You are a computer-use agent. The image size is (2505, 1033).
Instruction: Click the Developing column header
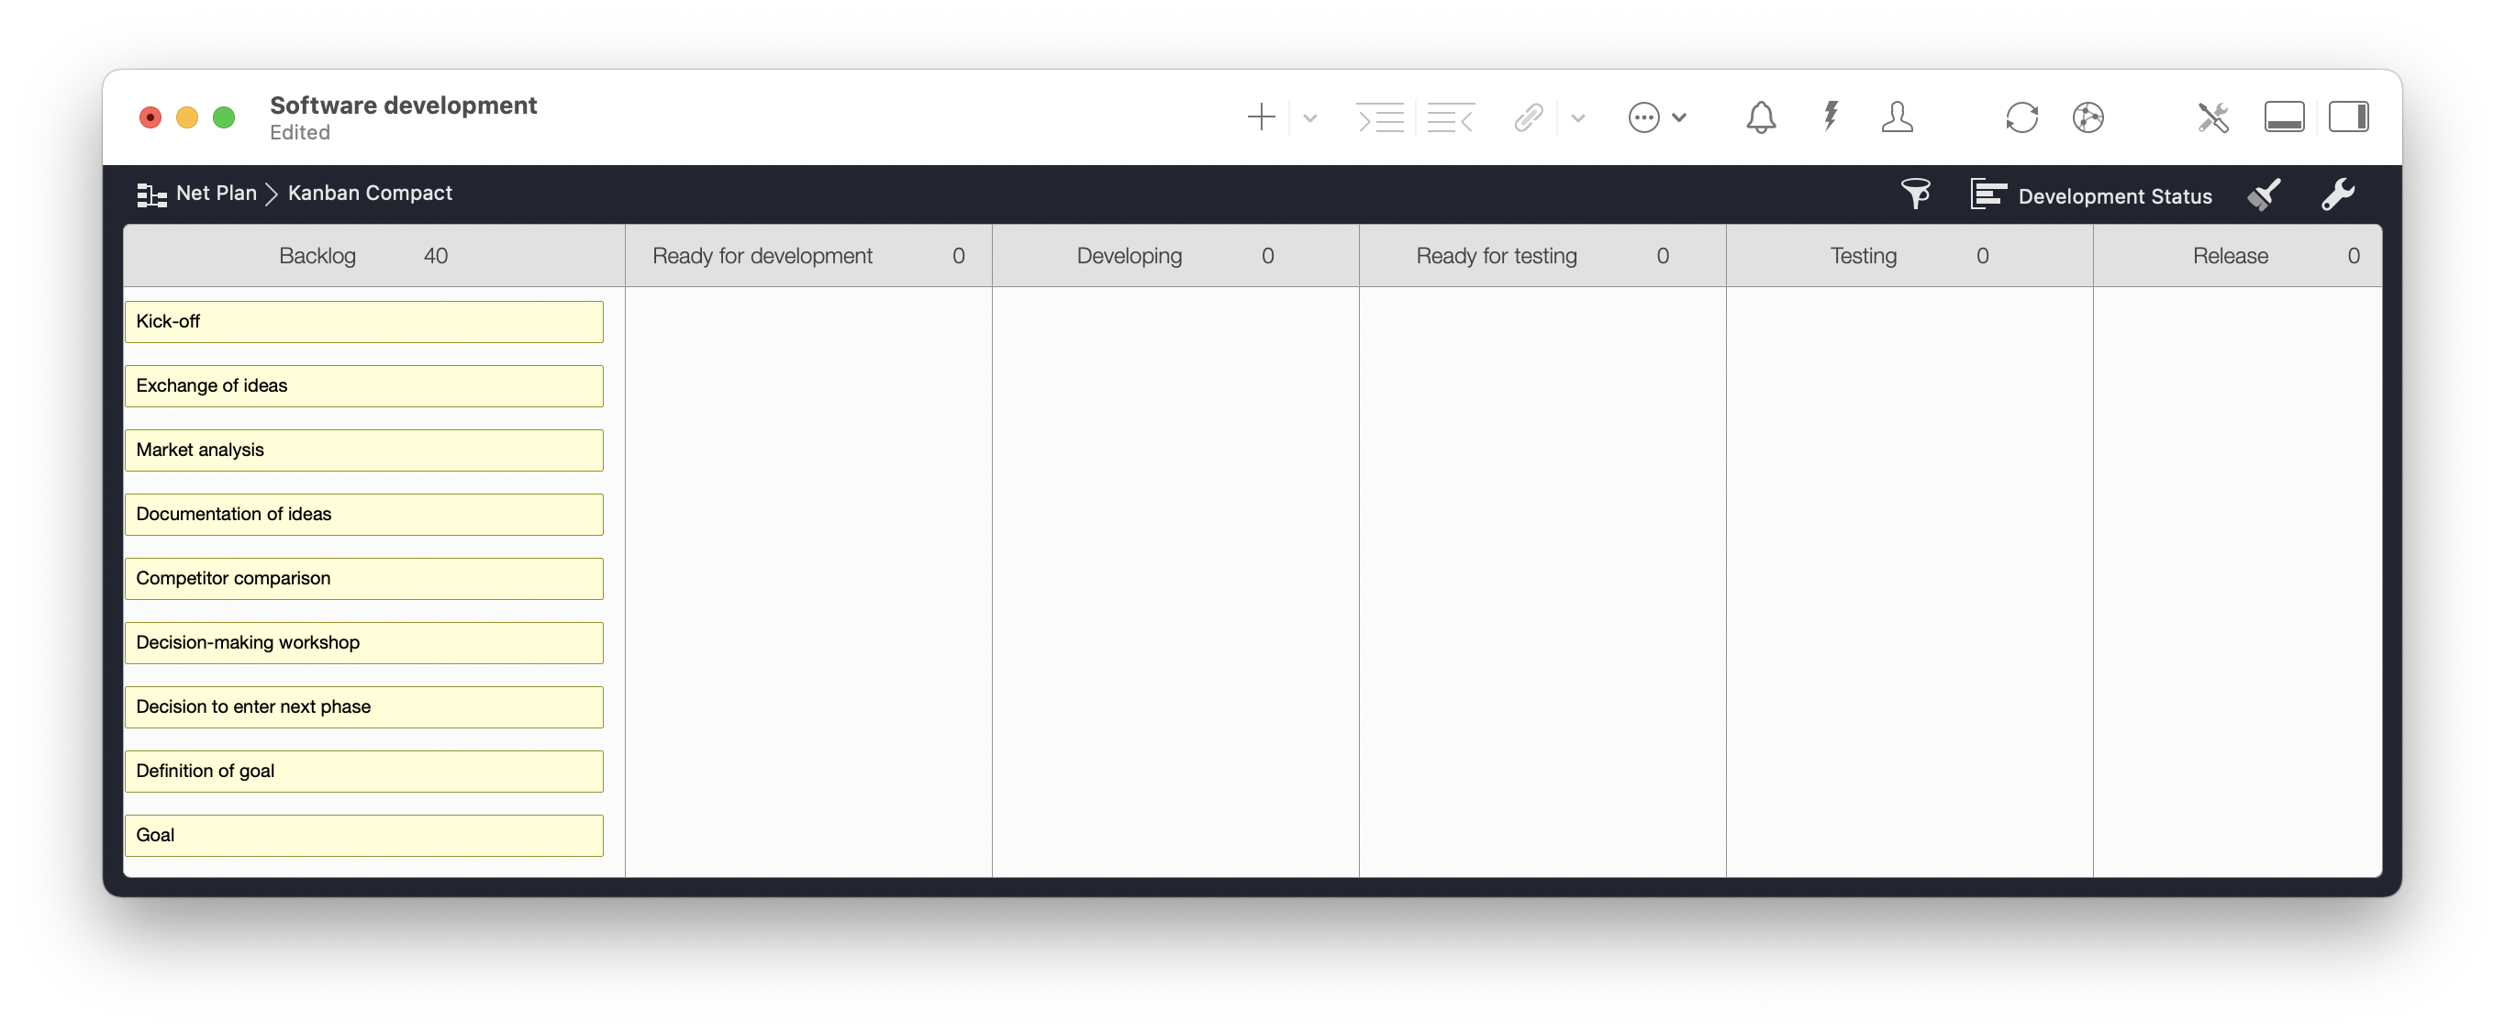(1175, 256)
